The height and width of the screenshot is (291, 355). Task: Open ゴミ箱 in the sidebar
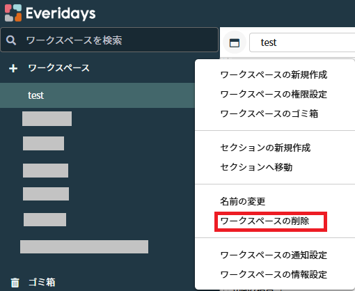pyautogui.click(x=42, y=282)
